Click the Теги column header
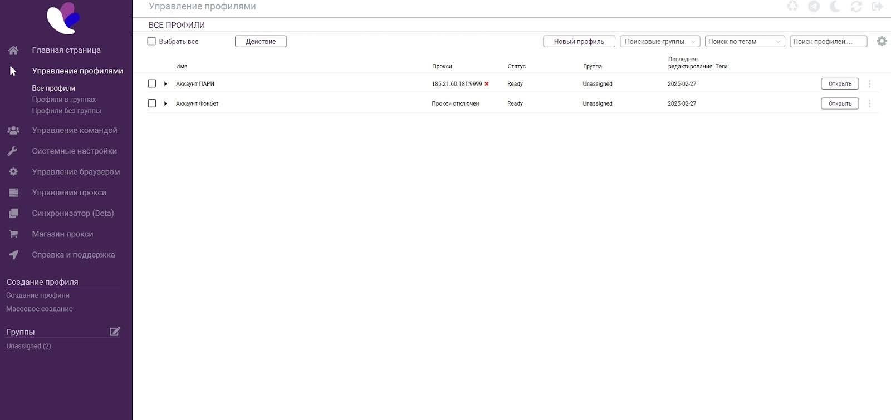The width and height of the screenshot is (891, 420). 721,66
